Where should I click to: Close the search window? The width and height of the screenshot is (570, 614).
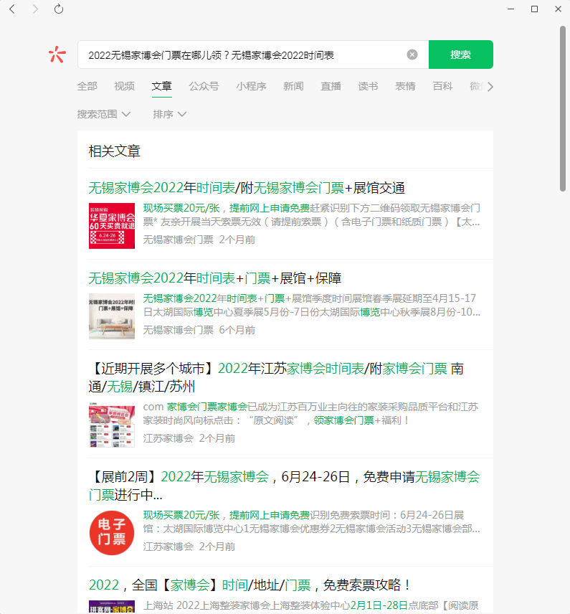pyautogui.click(x=559, y=9)
